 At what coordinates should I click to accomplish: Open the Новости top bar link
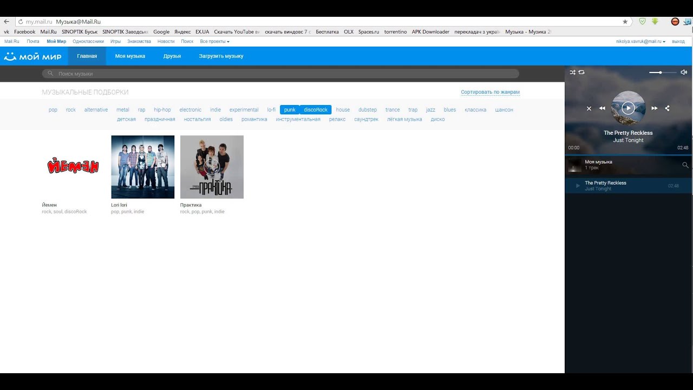point(166,42)
